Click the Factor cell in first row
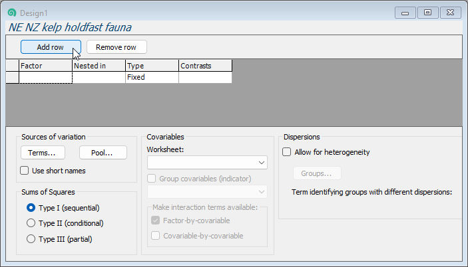This screenshot has width=468, height=267. (x=45, y=78)
